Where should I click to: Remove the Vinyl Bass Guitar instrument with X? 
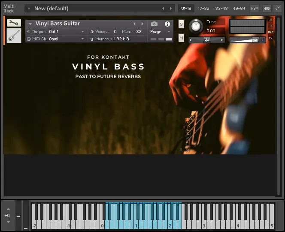tap(270, 20)
